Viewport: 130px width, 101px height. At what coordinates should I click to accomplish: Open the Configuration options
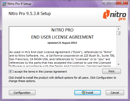click(x=22, y=93)
